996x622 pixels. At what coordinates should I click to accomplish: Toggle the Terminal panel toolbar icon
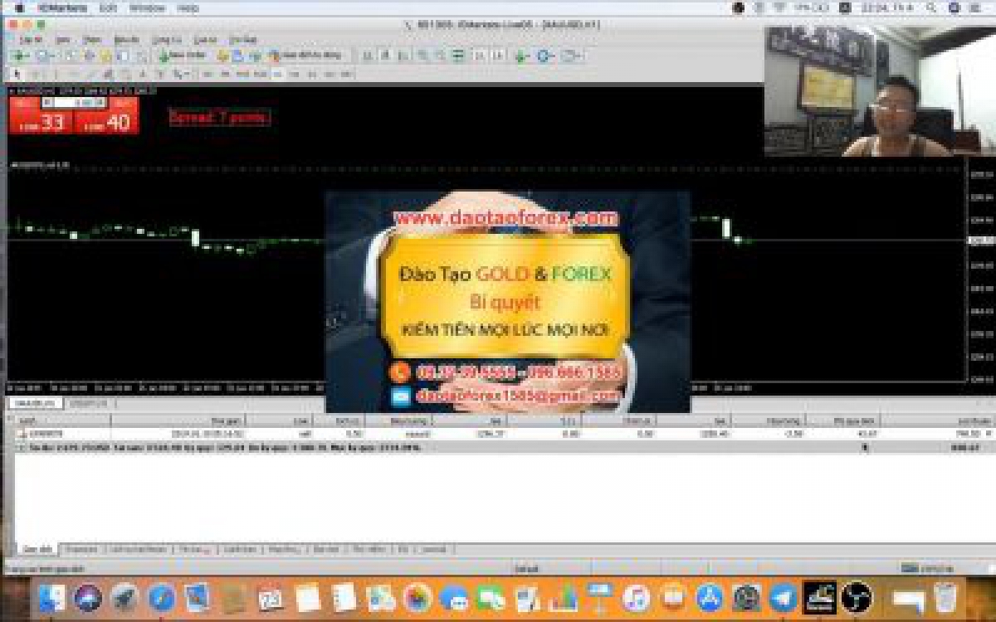click(x=124, y=56)
